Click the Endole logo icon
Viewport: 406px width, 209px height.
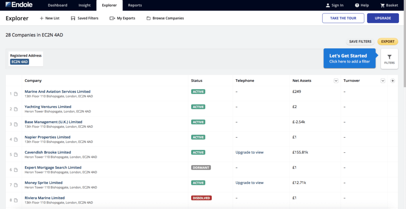coord(9,5)
